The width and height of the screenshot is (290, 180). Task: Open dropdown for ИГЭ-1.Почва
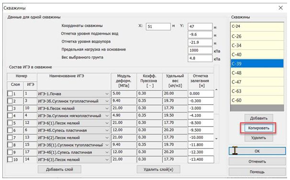(x=107, y=94)
